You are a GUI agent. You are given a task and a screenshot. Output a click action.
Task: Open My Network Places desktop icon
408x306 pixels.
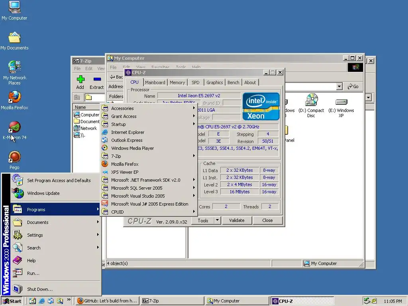click(x=14, y=73)
